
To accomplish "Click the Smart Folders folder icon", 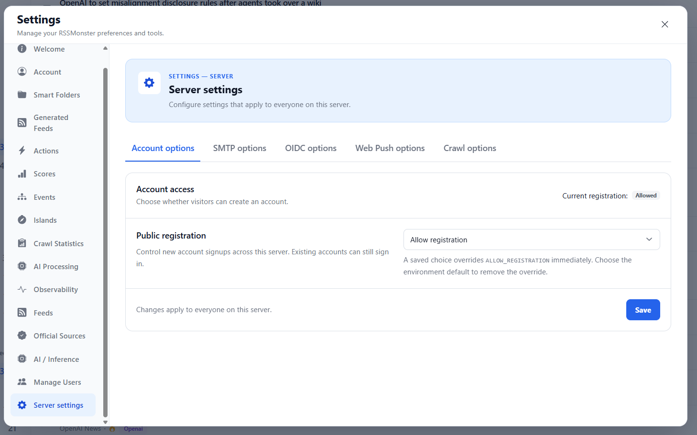I will click(22, 95).
